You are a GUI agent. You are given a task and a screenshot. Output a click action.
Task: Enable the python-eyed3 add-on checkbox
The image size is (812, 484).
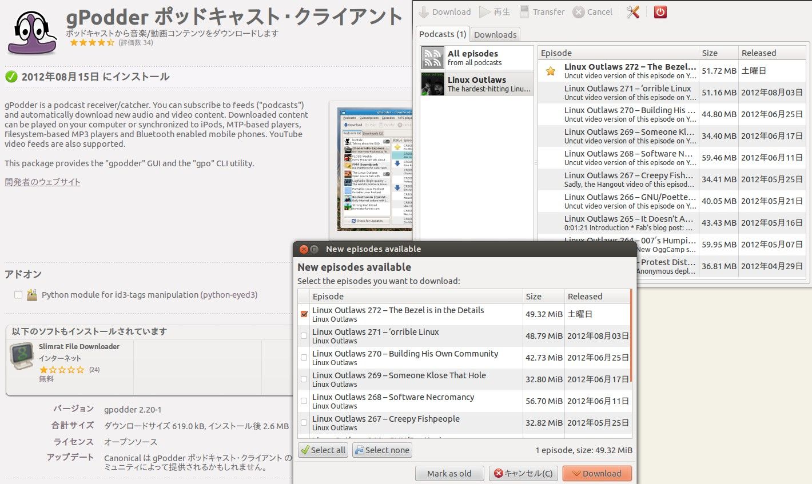pos(18,295)
